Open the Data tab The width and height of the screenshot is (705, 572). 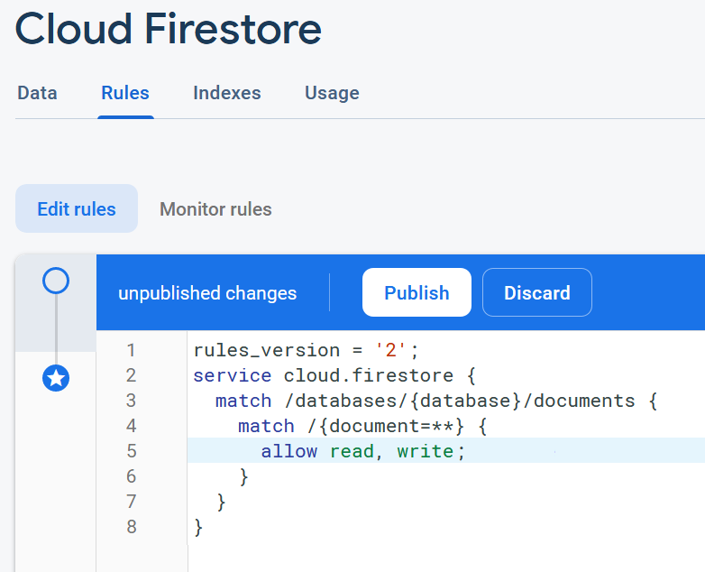click(x=37, y=93)
